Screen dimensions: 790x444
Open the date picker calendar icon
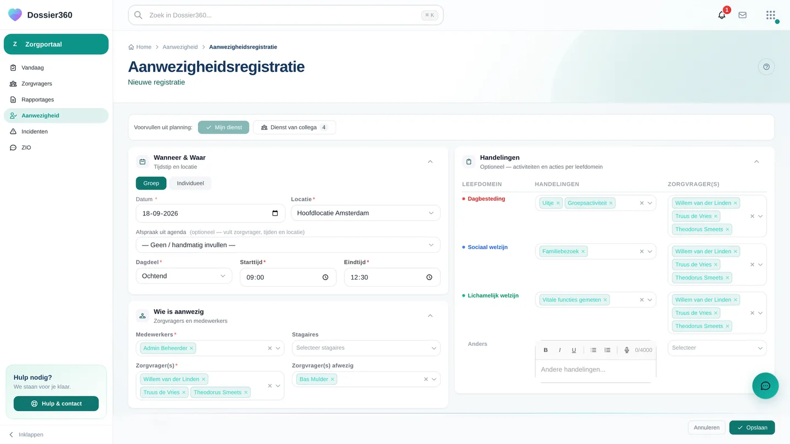pyautogui.click(x=275, y=213)
